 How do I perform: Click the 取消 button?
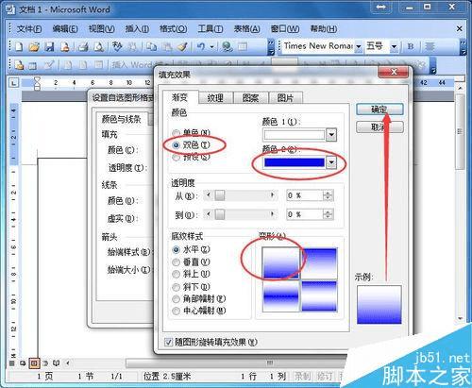(379, 127)
